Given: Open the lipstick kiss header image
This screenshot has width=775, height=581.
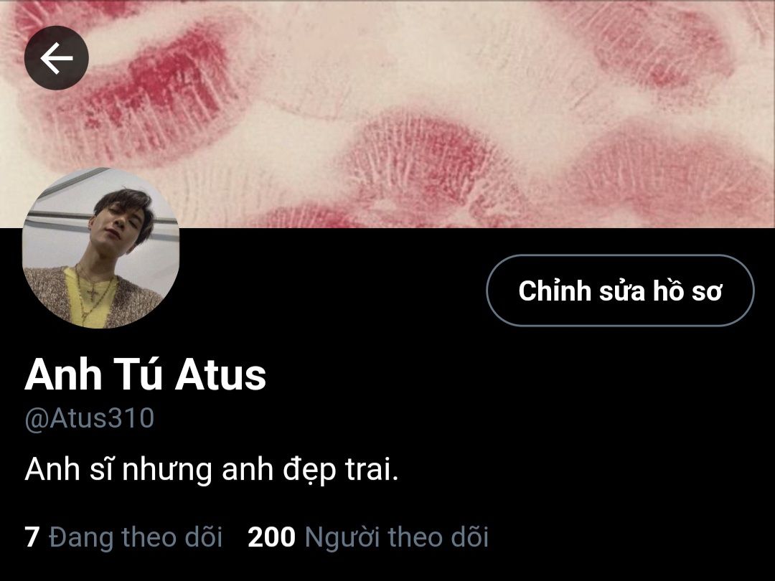Looking at the screenshot, I should (x=387, y=113).
